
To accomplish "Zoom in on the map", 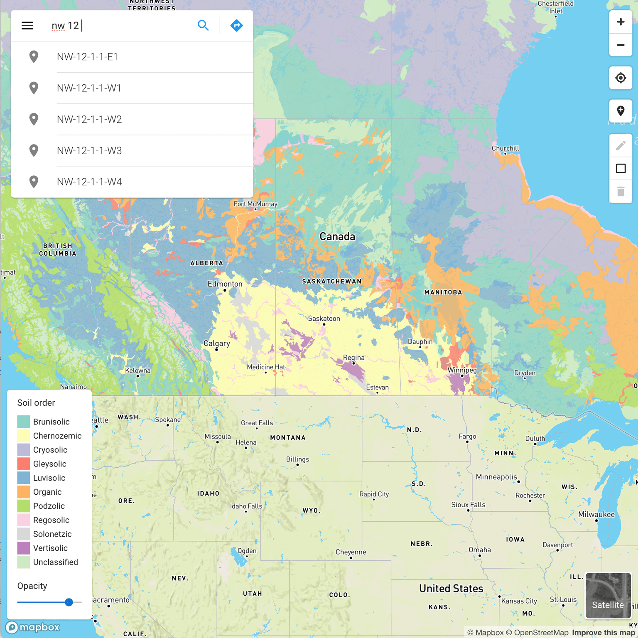I will click(x=621, y=22).
